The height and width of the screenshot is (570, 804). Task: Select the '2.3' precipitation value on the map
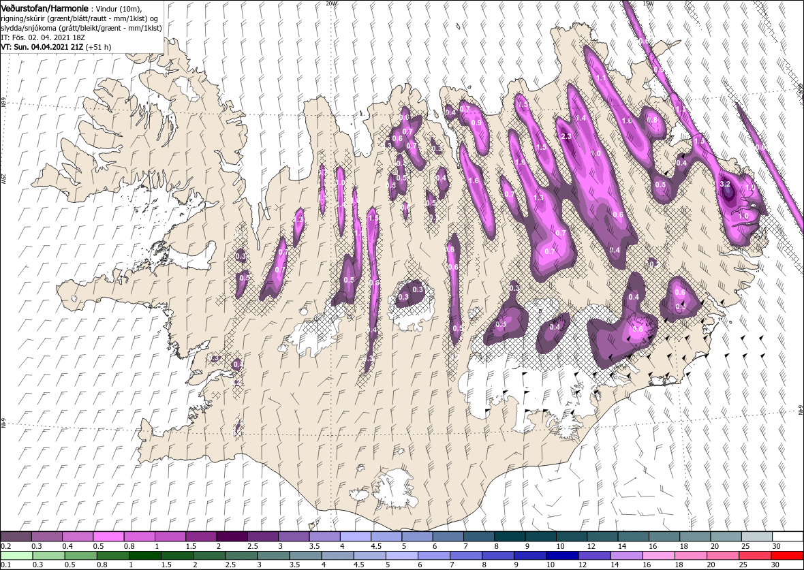click(566, 136)
